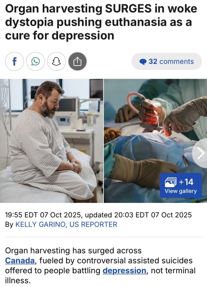Open the surgery photo thumbnail
This screenshot has width=207, height=287.
[x=156, y=141]
